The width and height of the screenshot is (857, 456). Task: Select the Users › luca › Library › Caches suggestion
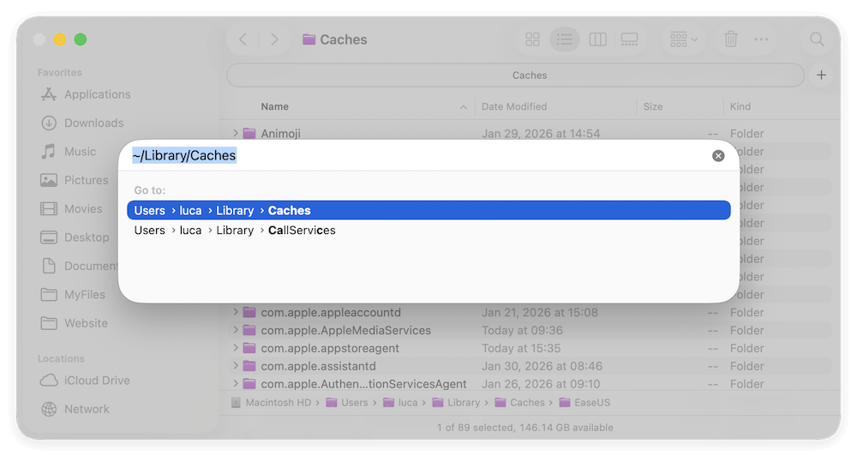coord(428,211)
